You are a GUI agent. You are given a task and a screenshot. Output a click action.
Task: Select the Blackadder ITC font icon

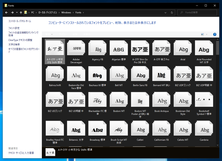tap(97, 99)
